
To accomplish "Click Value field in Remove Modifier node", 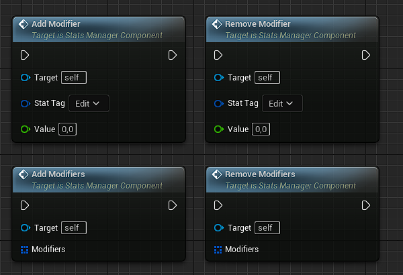I will [x=261, y=129].
